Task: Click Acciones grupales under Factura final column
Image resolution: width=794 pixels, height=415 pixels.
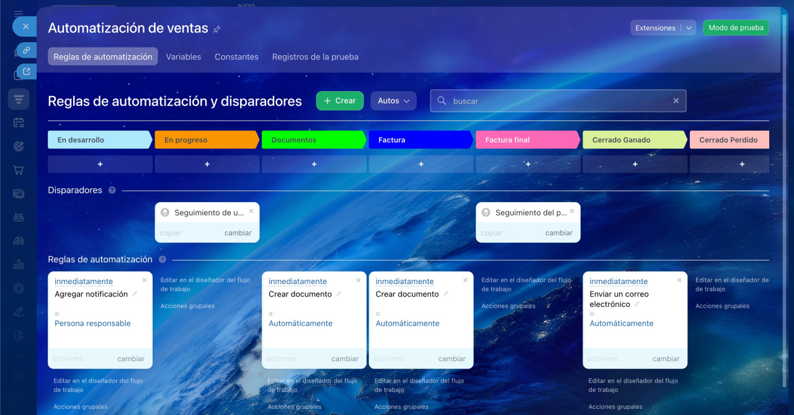Action: [508, 306]
